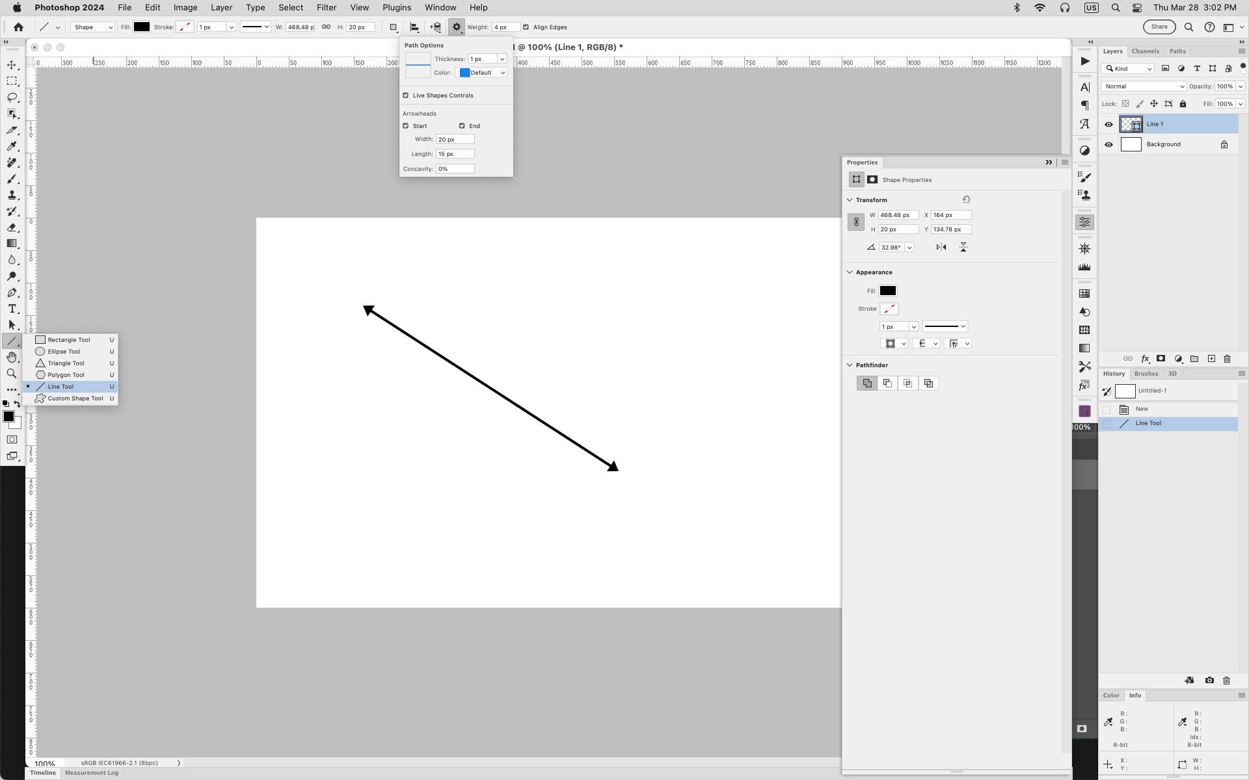
Task: Select the Horizontal Type tool
Action: pyautogui.click(x=12, y=309)
